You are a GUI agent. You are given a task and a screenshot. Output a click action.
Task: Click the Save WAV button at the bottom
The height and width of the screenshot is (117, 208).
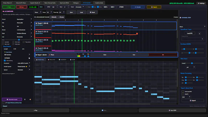pyautogui.click(x=172, y=110)
